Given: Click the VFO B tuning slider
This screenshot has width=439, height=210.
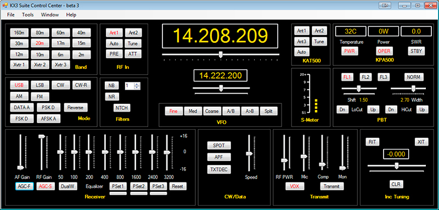Looking at the screenshot, I should tap(221, 89).
